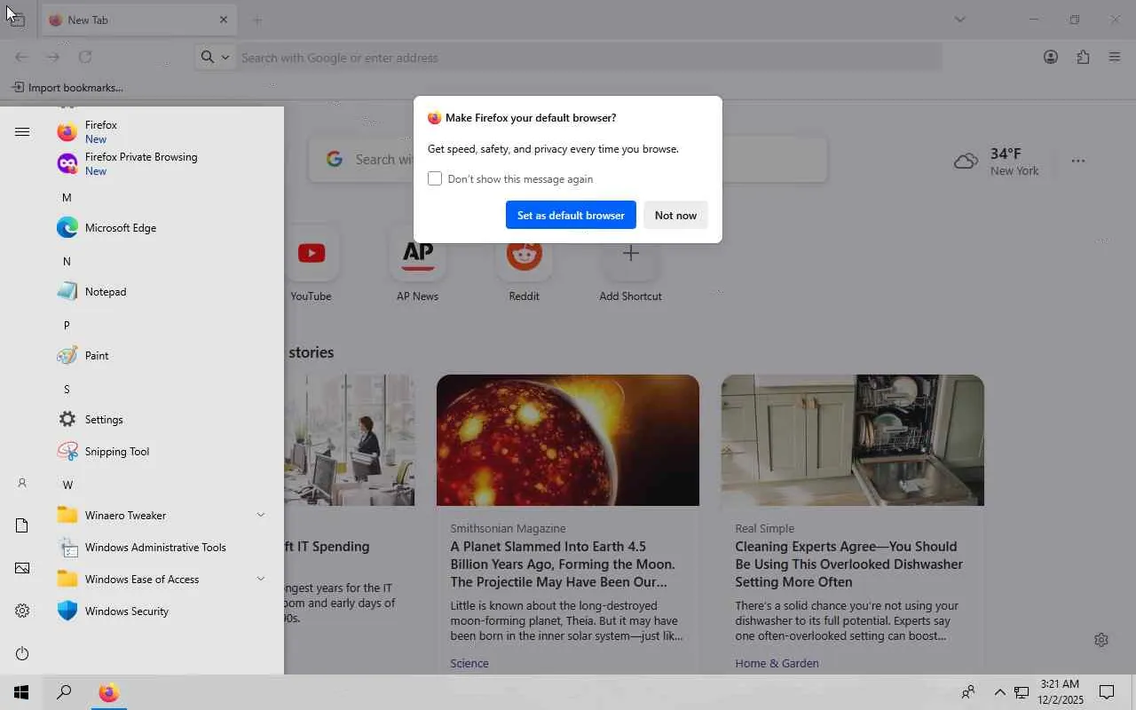Screen dimensions: 1136x710
Task: Open the Action Center notifications icon
Action: coord(1107,692)
